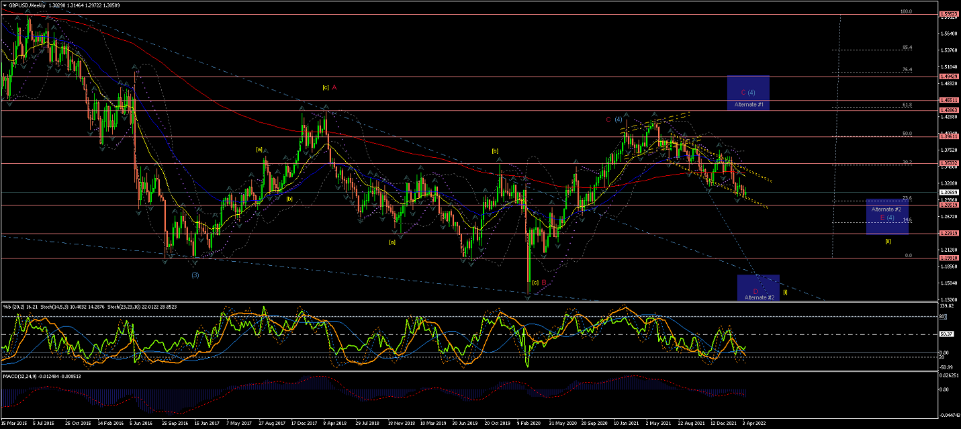Screen dimensions: 961x429
Task: Click the 1.28519 price level tag
Action: pyautogui.click(x=949, y=205)
